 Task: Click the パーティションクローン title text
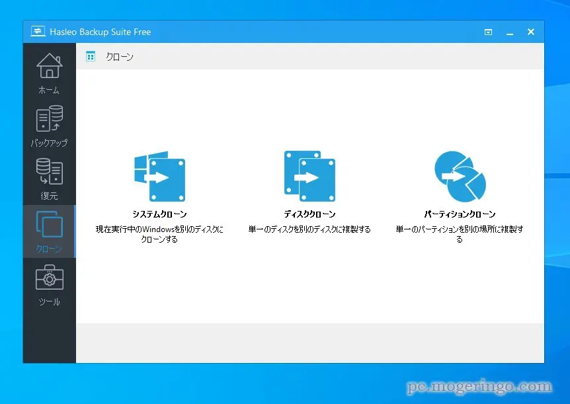point(460,214)
